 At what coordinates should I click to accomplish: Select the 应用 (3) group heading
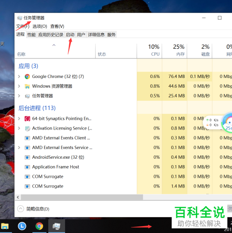click(28, 66)
